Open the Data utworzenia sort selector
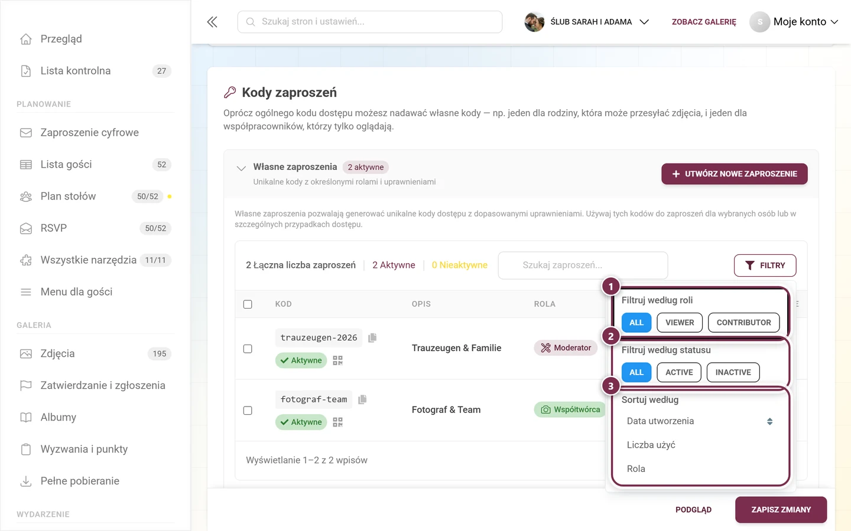Image resolution: width=851 pixels, height=531 pixels. pyautogui.click(x=700, y=421)
